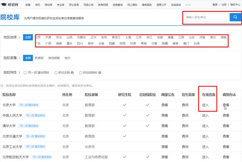Open 信息公开 in the top navigation

tap(161, 5)
